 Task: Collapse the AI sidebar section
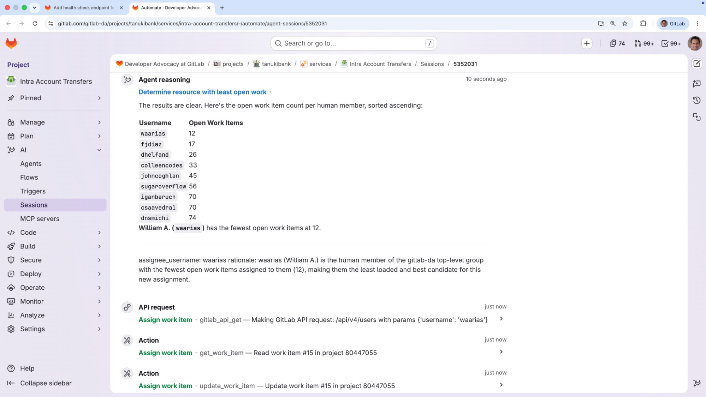(55, 150)
